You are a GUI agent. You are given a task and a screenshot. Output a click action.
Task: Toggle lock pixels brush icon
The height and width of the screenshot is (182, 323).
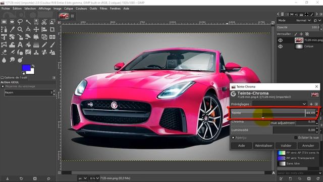pos(296,34)
